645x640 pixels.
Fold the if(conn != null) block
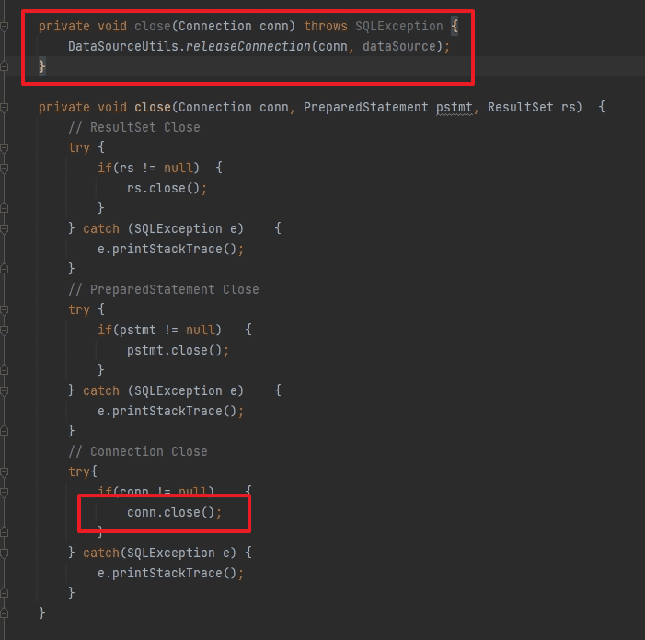coord(4,493)
